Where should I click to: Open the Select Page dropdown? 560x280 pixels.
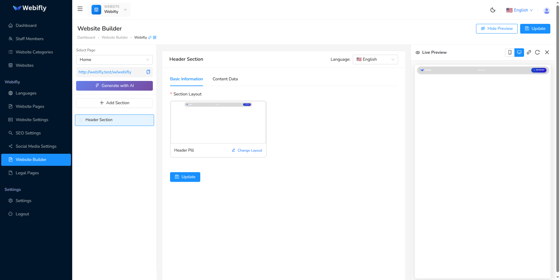click(x=114, y=60)
